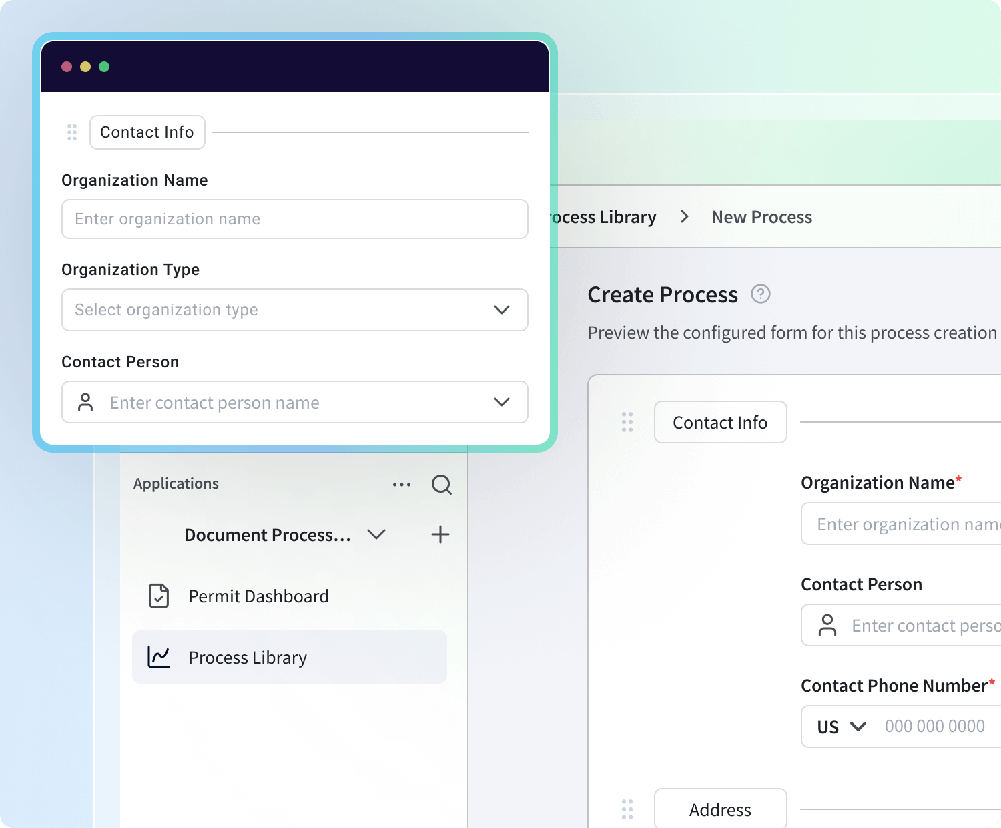Open the Select organization type dropdown
The image size is (1001, 828).
tap(294, 310)
